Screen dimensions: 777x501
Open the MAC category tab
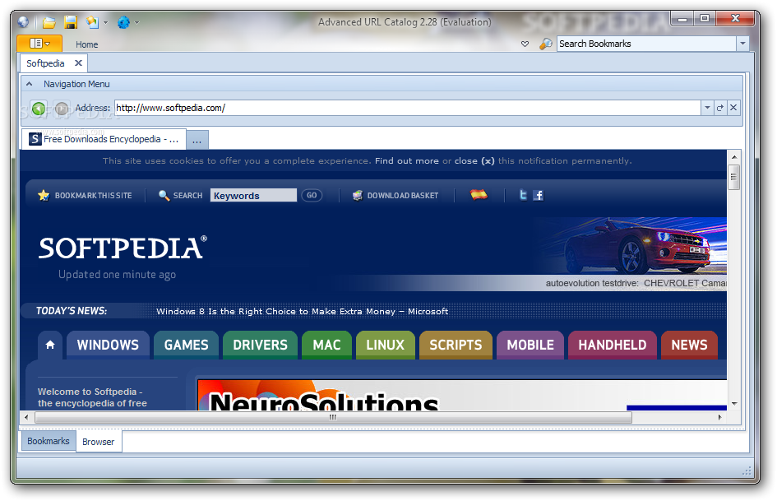click(x=326, y=345)
